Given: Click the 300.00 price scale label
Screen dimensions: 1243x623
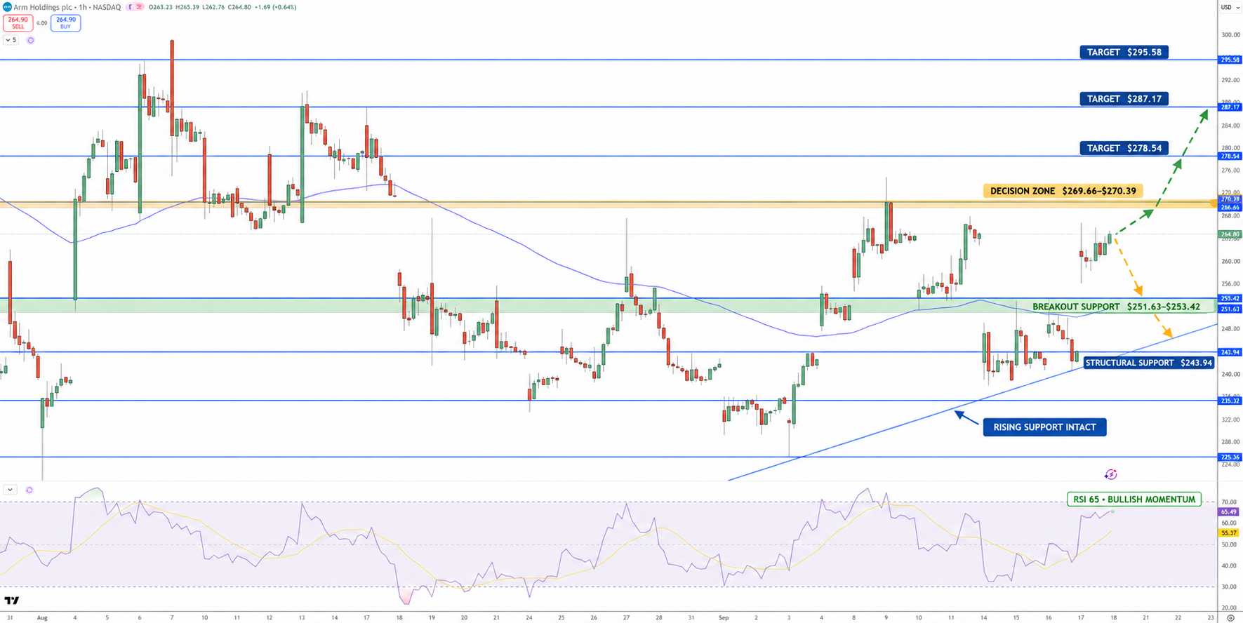Looking at the screenshot, I should tap(1230, 34).
